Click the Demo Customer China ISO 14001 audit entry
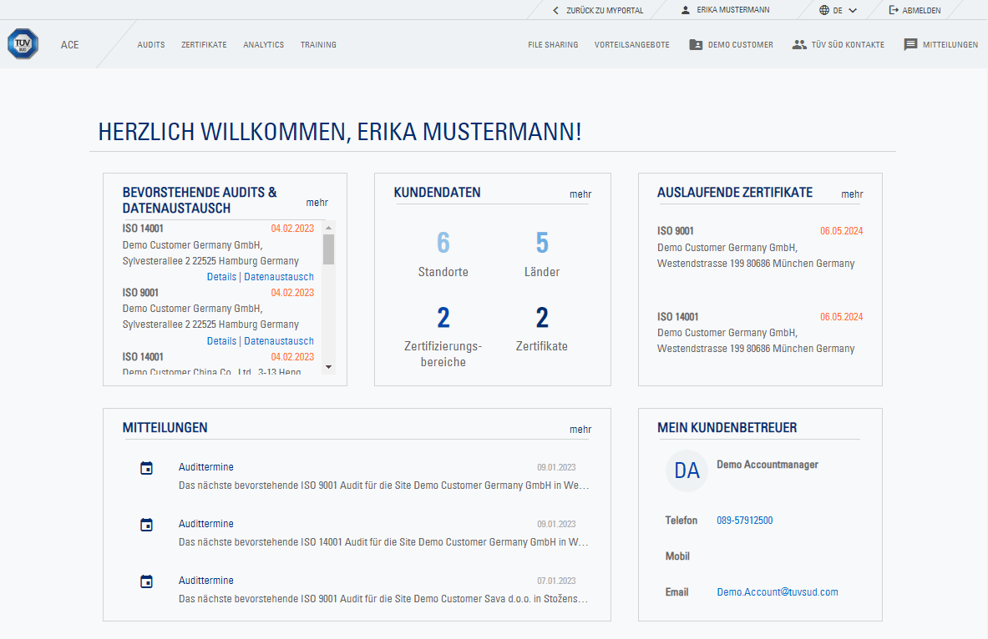Viewport: 988px width, 639px height. 218,364
